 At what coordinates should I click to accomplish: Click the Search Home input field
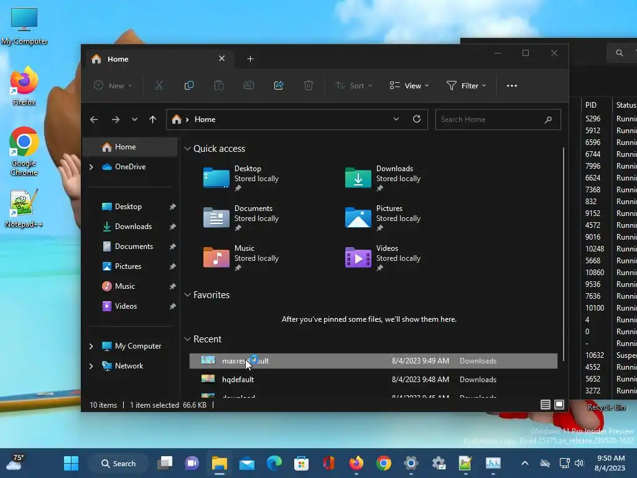click(498, 119)
